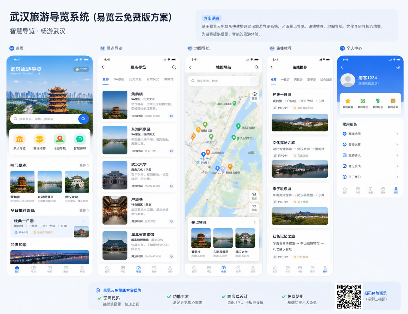Click search icon in 景点导览 header
This screenshot has height=314, width=408.
tap(174, 67)
